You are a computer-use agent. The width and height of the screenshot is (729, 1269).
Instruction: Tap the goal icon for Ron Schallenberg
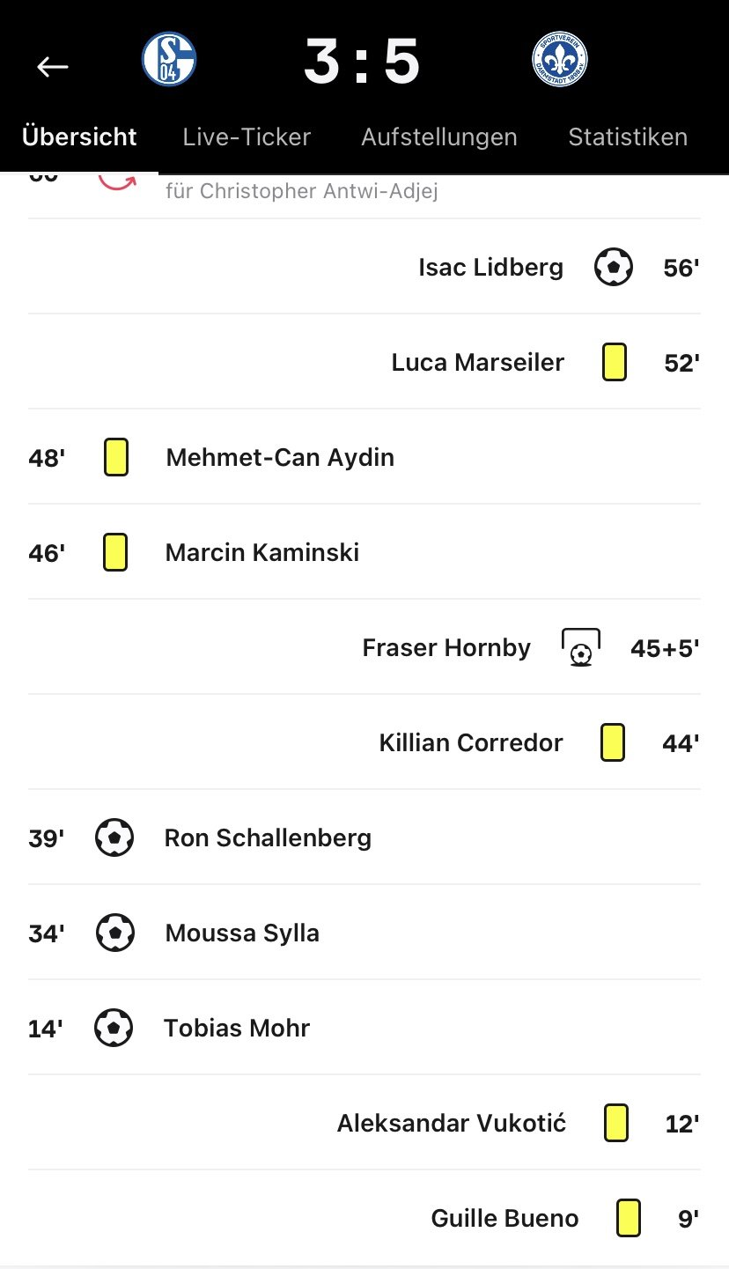[x=114, y=837]
